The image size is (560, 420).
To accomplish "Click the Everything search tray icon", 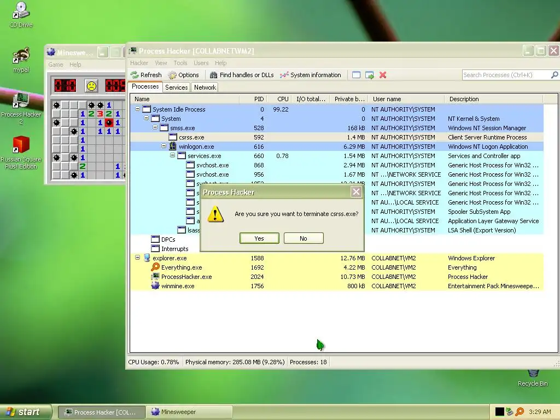I will tap(520, 412).
